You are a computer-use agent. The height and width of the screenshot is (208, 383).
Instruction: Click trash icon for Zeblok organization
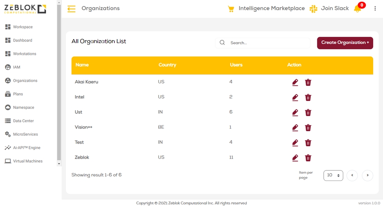coord(308,158)
